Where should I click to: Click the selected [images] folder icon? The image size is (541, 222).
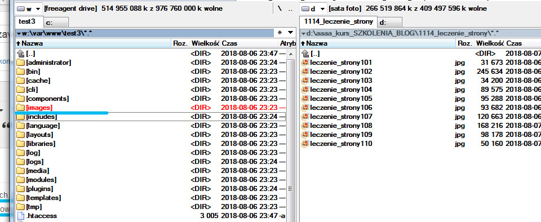21,108
